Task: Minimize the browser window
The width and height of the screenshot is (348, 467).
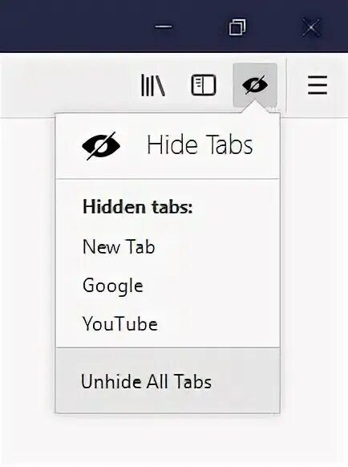Action: point(164,26)
